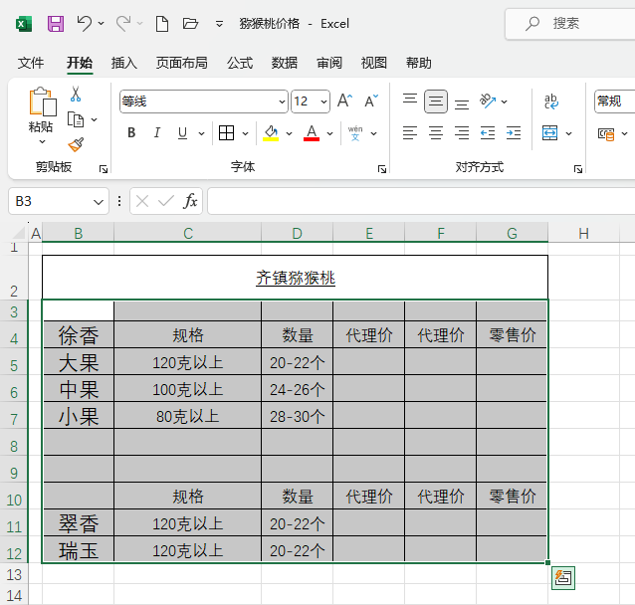Viewport: 635px width, 605px height.
Task: Switch to the 审阅 tab
Action: [x=329, y=63]
